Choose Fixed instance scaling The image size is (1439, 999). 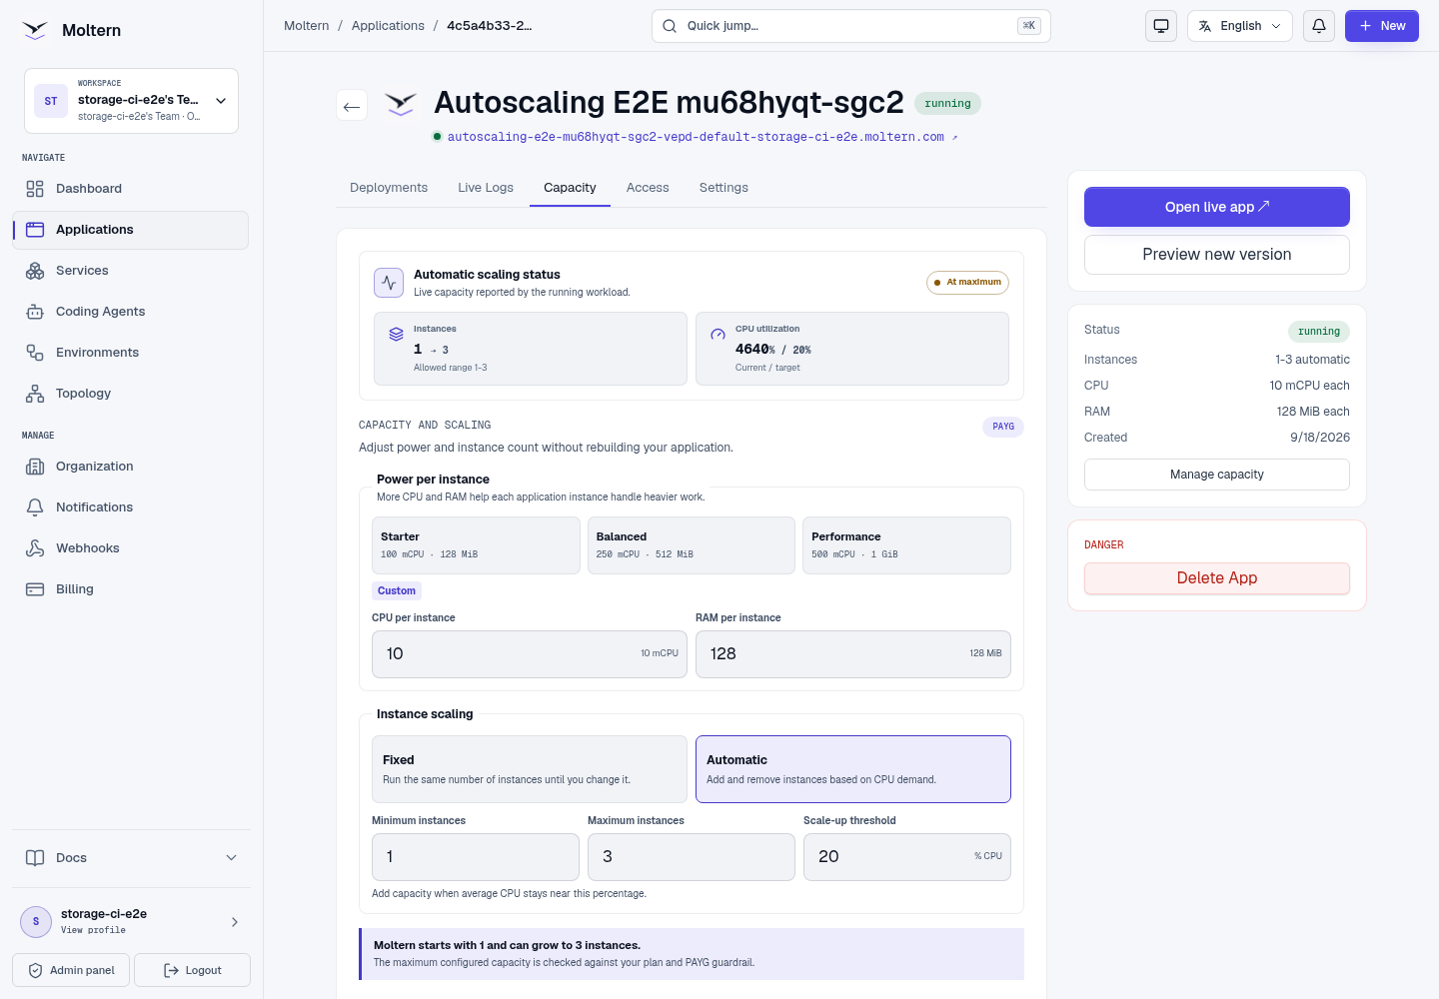tap(530, 769)
